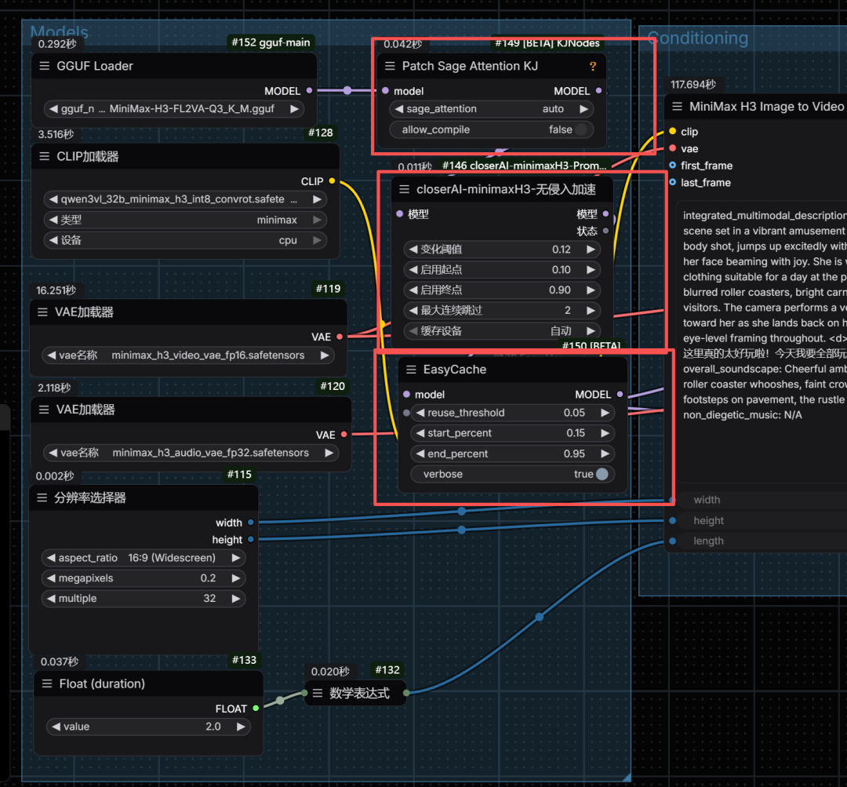Open the Patch Sage Attention KJ menu icon
847x787 pixels.
(390, 66)
